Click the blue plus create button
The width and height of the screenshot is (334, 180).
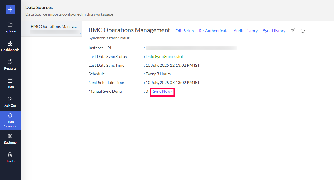[x=10, y=9]
